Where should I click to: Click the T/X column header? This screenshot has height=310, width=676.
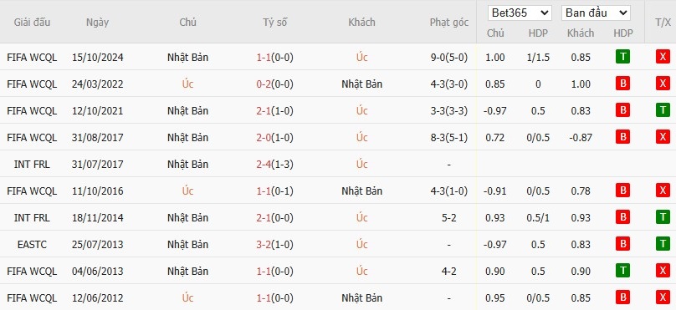pyautogui.click(x=663, y=23)
